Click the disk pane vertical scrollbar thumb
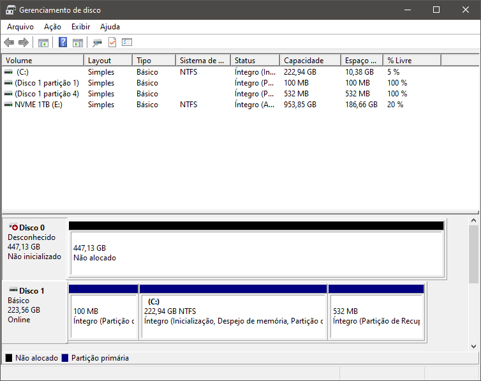The height and width of the screenshot is (381, 481). pyautogui.click(x=473, y=254)
